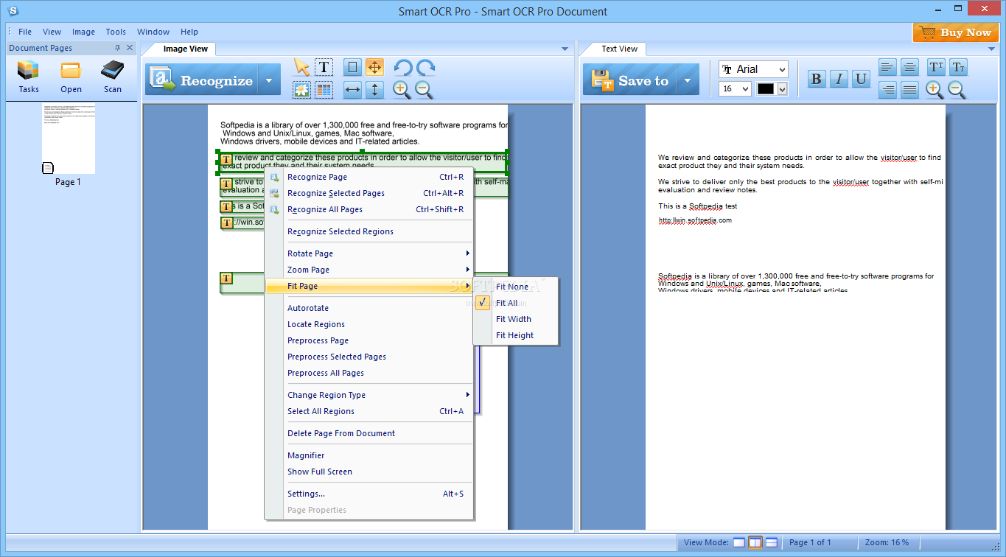Image resolution: width=1006 pixels, height=557 pixels.
Task: Click the black font color swatch
Action: click(766, 89)
